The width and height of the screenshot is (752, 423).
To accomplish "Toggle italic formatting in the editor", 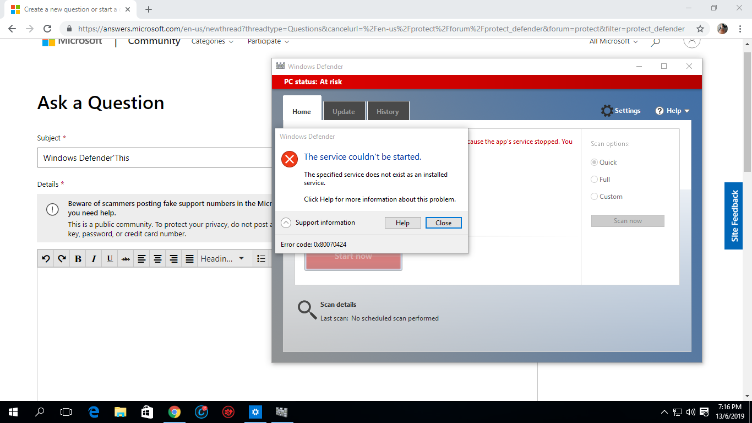I will click(94, 258).
